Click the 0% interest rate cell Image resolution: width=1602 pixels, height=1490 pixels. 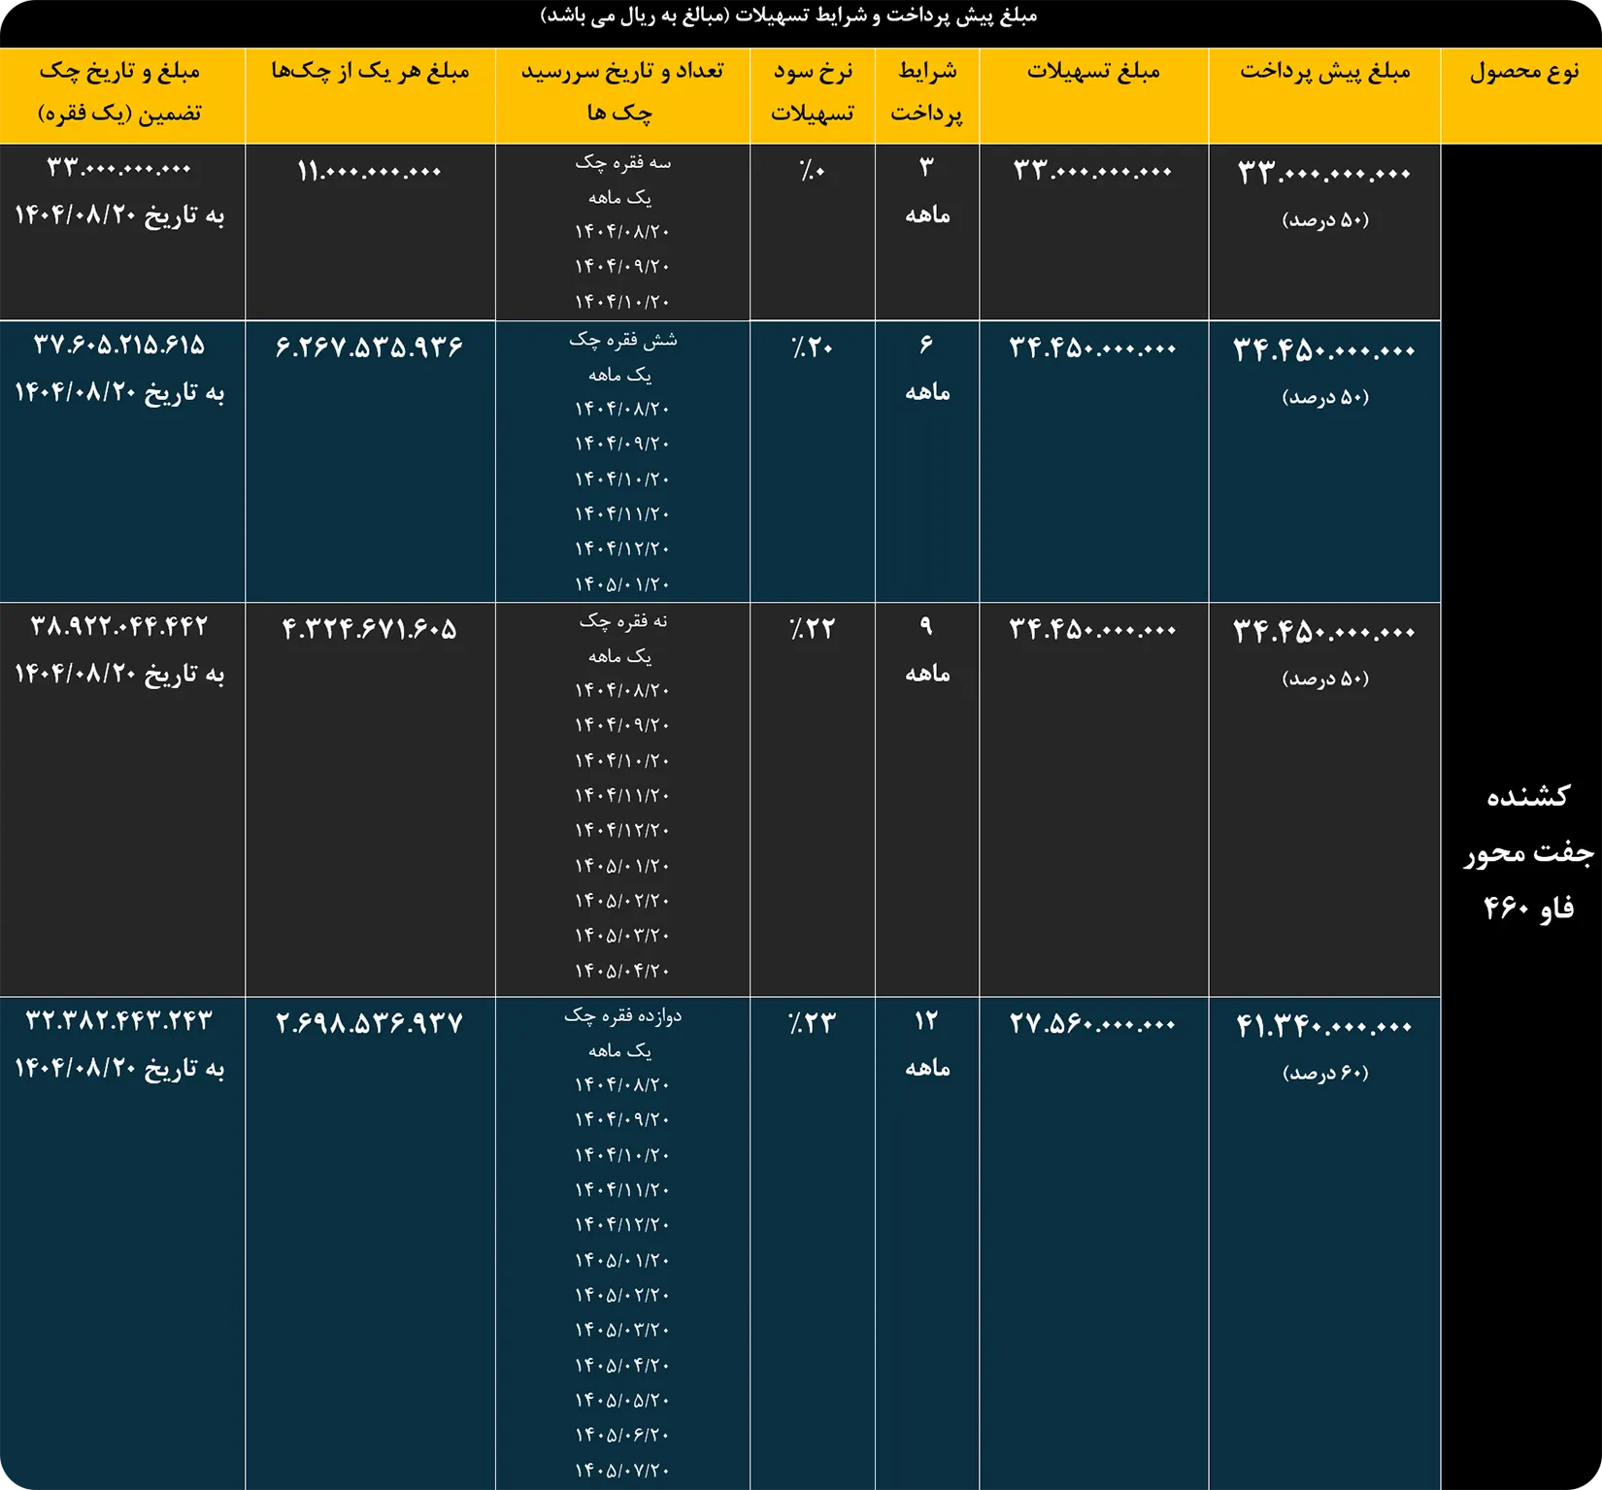812,172
